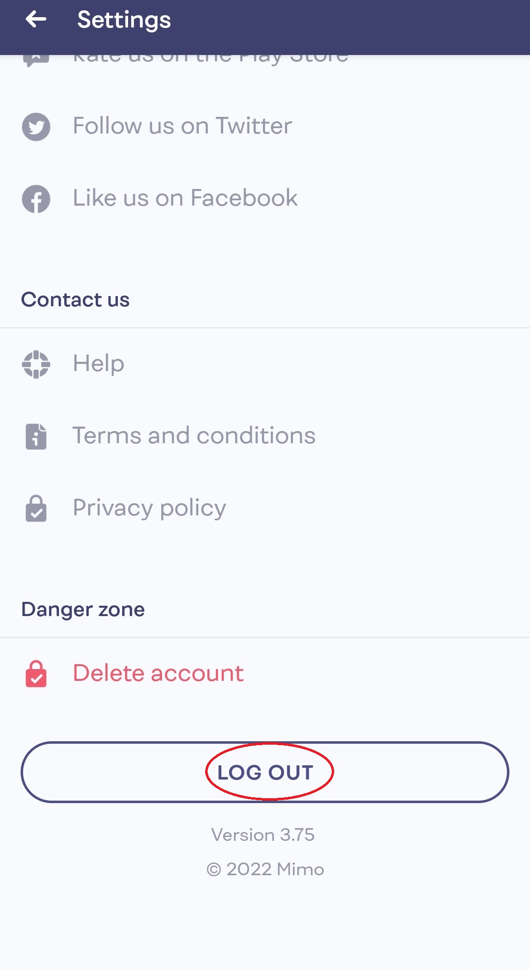Click the Twitter bird icon
This screenshot has height=970, width=530.
point(36,127)
